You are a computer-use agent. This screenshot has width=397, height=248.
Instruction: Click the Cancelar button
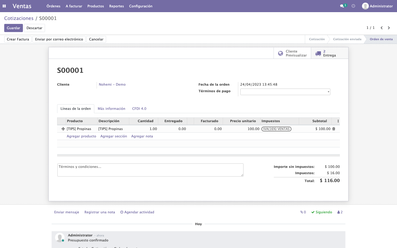click(96, 39)
